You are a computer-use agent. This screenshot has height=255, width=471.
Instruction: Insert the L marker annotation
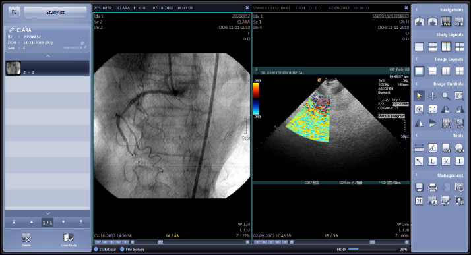point(433,161)
